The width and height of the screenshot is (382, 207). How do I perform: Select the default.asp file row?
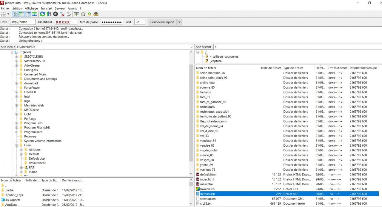click(287, 194)
